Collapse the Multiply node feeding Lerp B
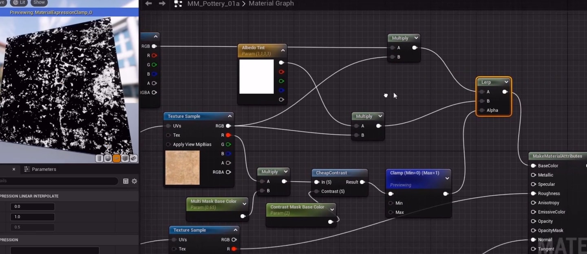This screenshot has height=254, width=587. coord(380,116)
